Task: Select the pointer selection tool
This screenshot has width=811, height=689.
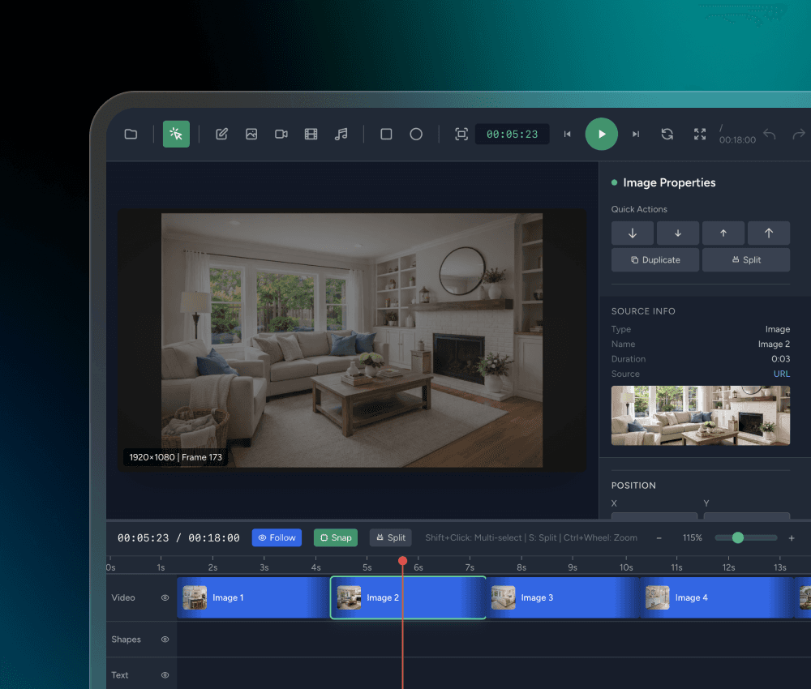Action: click(176, 135)
